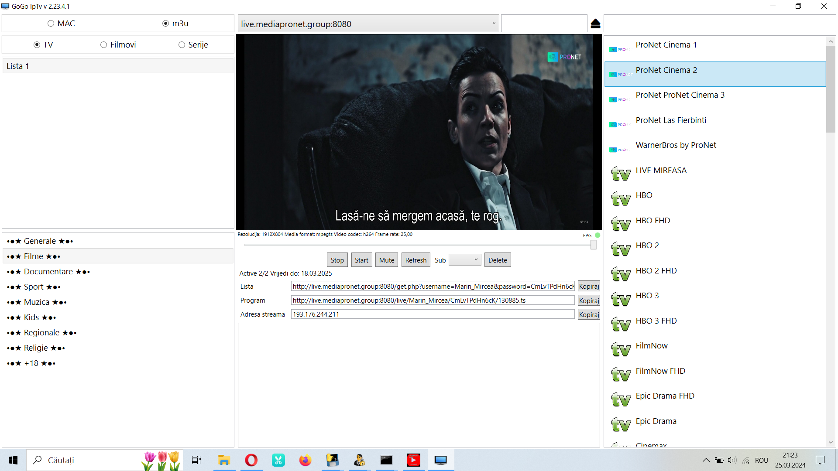Image resolution: width=838 pixels, height=471 pixels.
Task: Click the tv icon beside HBO 2
Action: coord(621,249)
